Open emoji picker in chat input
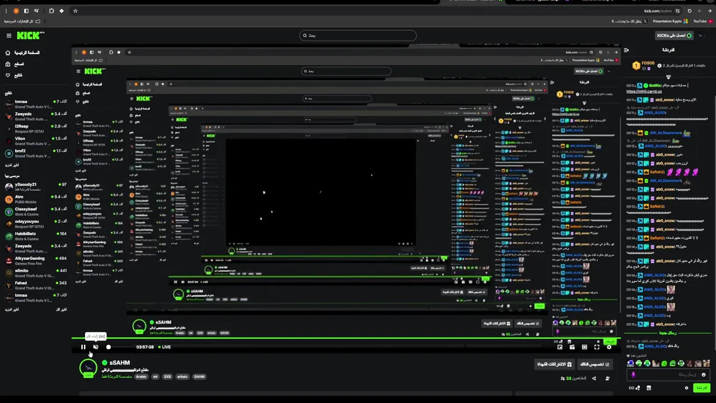The image size is (716, 403). (x=704, y=374)
